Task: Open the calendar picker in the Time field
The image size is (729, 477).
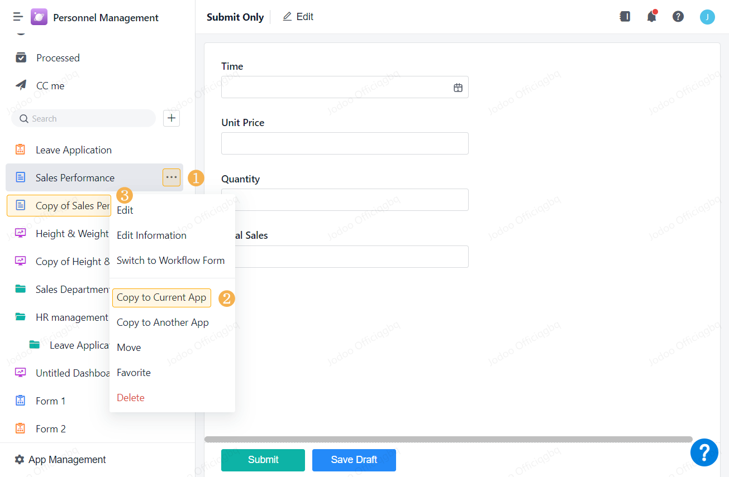Action: (458, 87)
